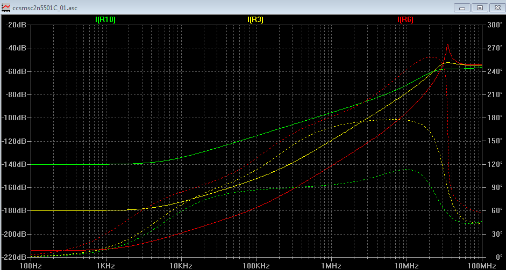Click the -80dB magnitude axis label
The width and height of the screenshot is (506, 270).
pyautogui.click(x=15, y=94)
